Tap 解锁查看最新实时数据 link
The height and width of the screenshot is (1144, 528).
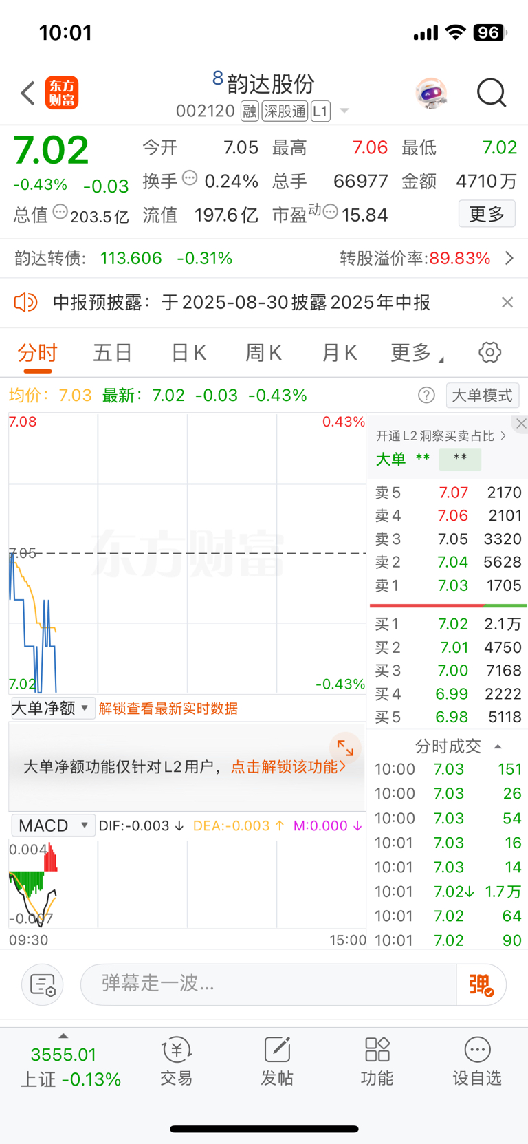pyautogui.click(x=168, y=709)
